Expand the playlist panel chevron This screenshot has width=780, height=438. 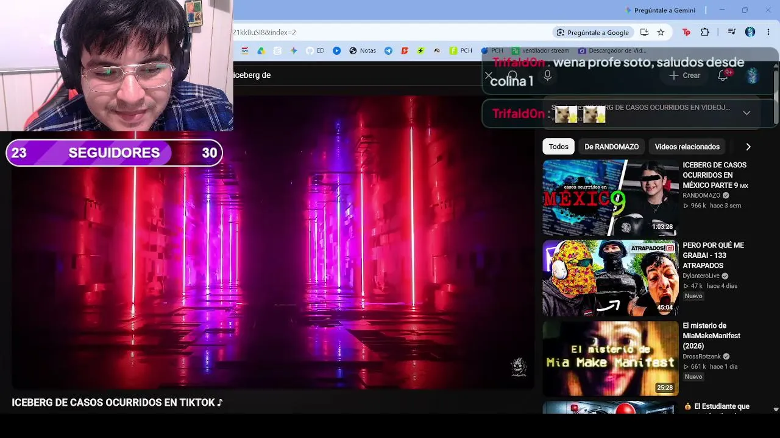tap(746, 113)
